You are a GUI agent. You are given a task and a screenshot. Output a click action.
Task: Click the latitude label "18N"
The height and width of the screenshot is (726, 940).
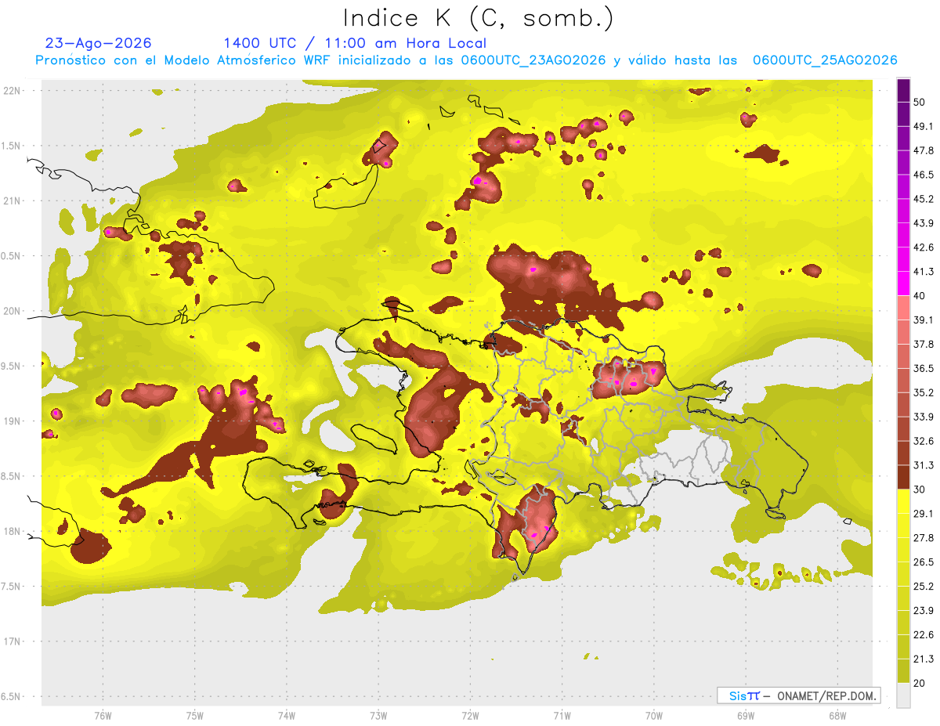(13, 531)
